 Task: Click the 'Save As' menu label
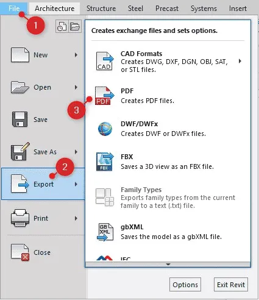click(x=45, y=152)
